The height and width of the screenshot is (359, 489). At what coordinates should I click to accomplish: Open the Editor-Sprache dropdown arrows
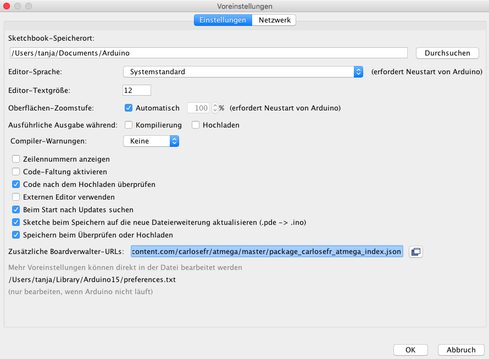(x=358, y=72)
